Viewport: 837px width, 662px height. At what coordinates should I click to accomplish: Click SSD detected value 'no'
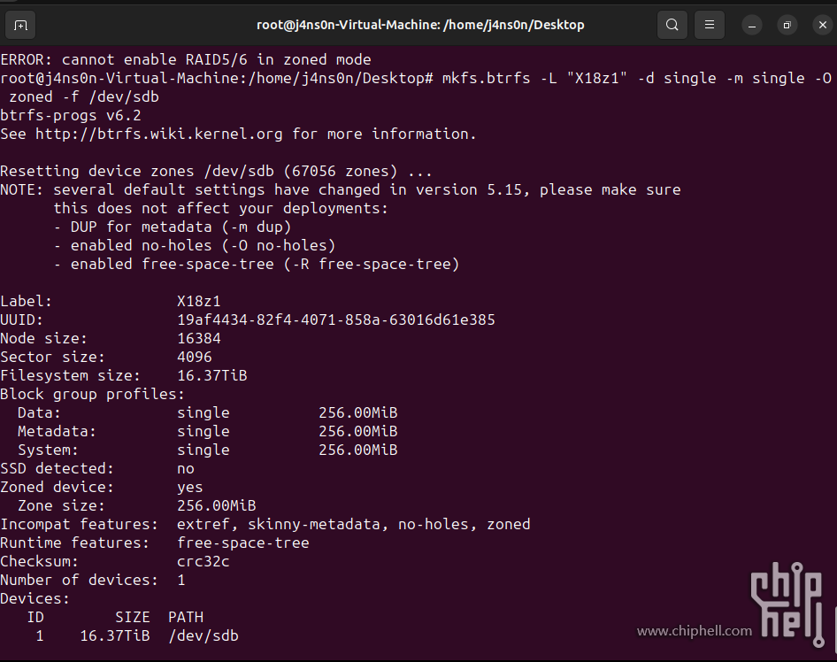(x=186, y=469)
